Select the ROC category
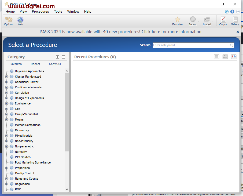This screenshot has width=243, height=196. (x=18, y=189)
